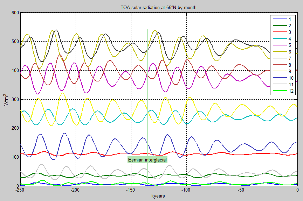Select the dark green legend line for month 2
The image size is (303, 201).
tap(279, 26)
